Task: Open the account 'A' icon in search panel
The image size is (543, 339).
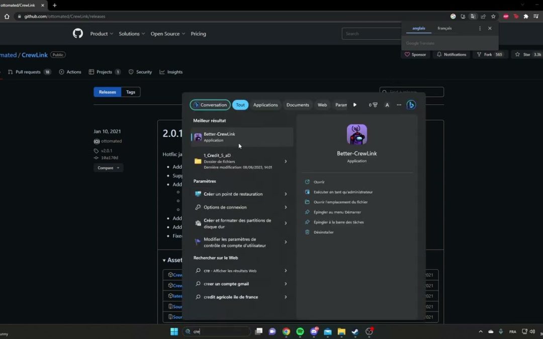Action: click(x=387, y=105)
